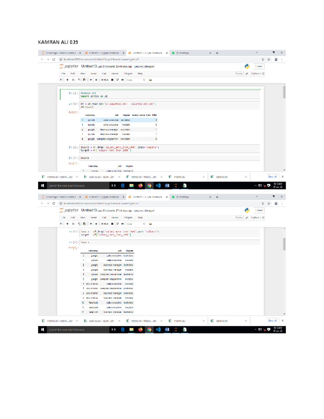Viewport: 324px width, 419px height.
Task: Click the import pandas code cell In [1]
Action: (170, 95)
